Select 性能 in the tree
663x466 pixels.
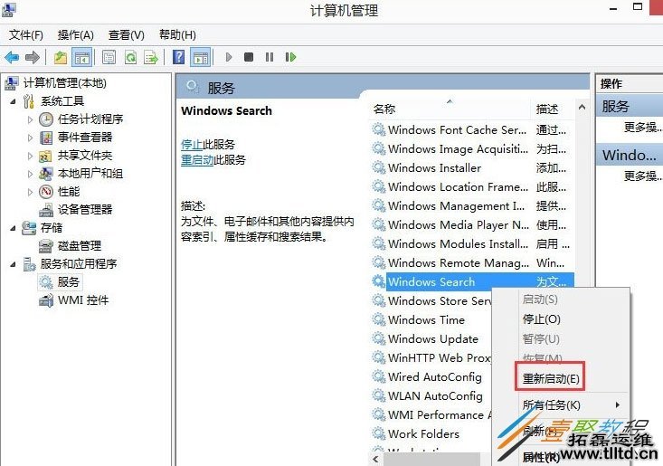coord(69,192)
